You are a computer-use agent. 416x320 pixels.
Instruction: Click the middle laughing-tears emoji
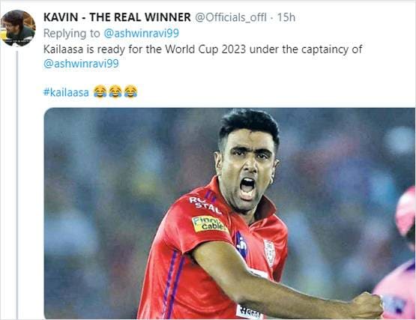[115, 91]
